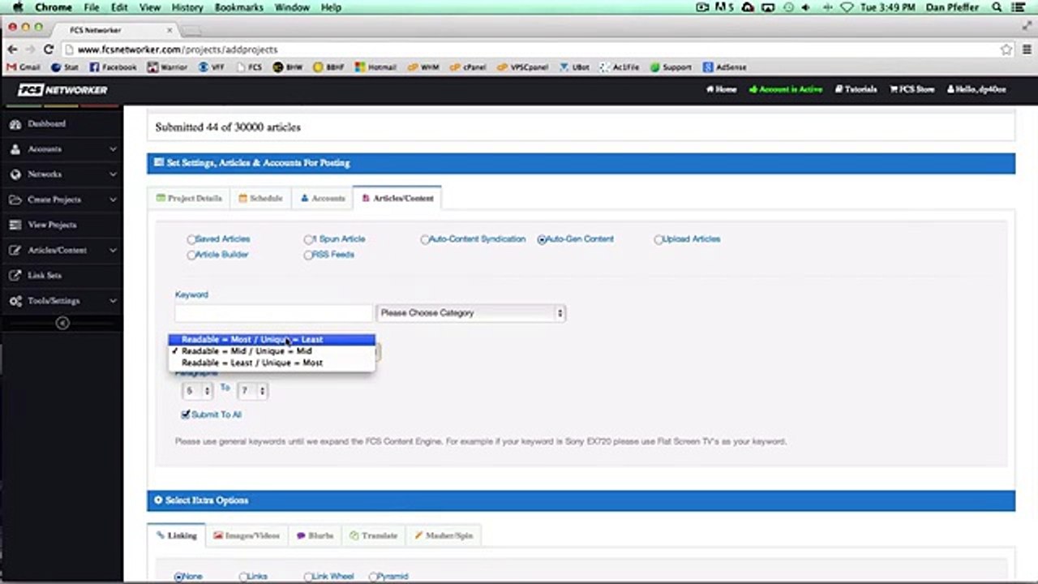
Task: Bookmark this page with the star
Action: click(1006, 49)
